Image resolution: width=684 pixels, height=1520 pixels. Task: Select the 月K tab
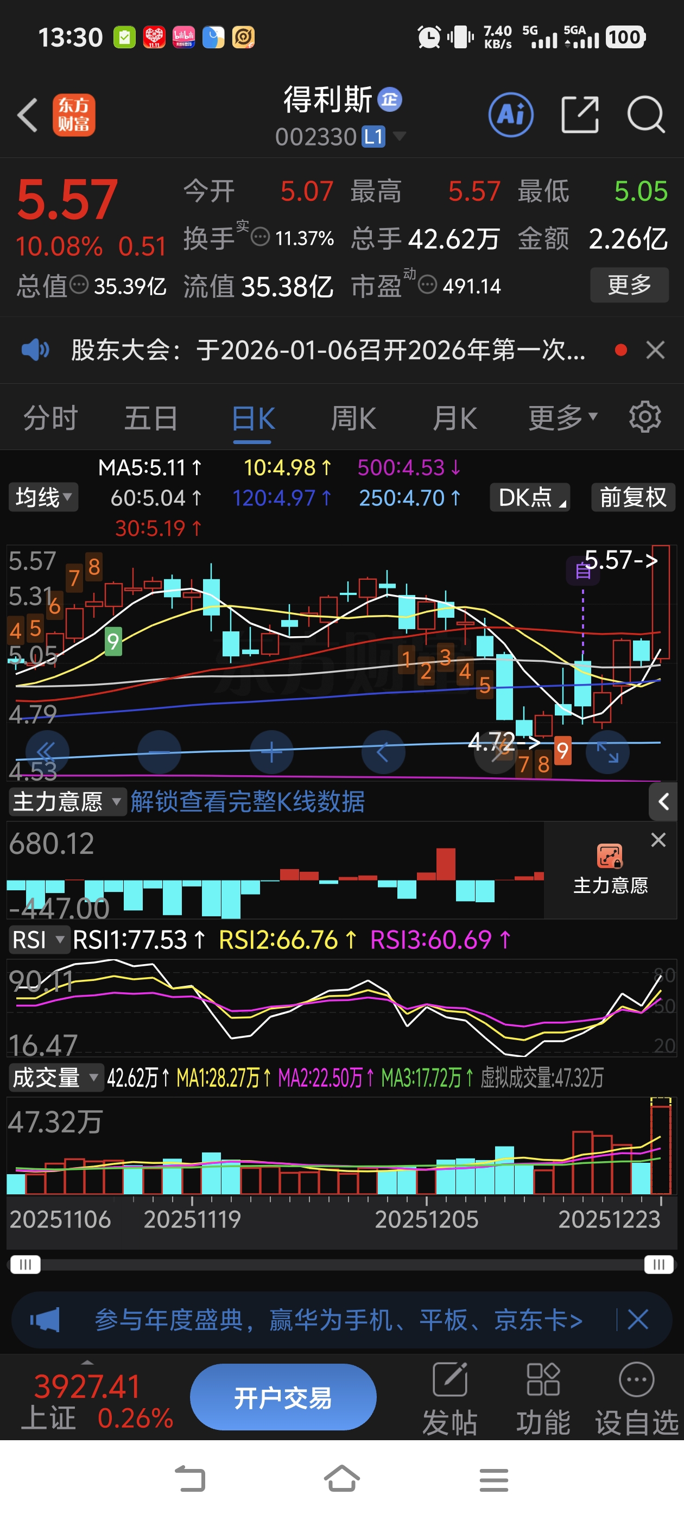tap(454, 419)
